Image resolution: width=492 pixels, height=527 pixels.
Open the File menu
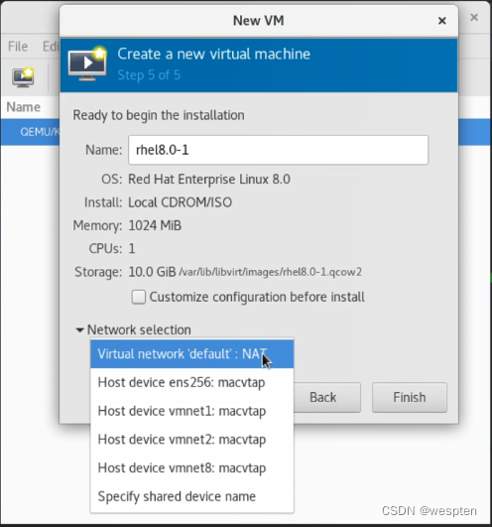click(x=18, y=47)
